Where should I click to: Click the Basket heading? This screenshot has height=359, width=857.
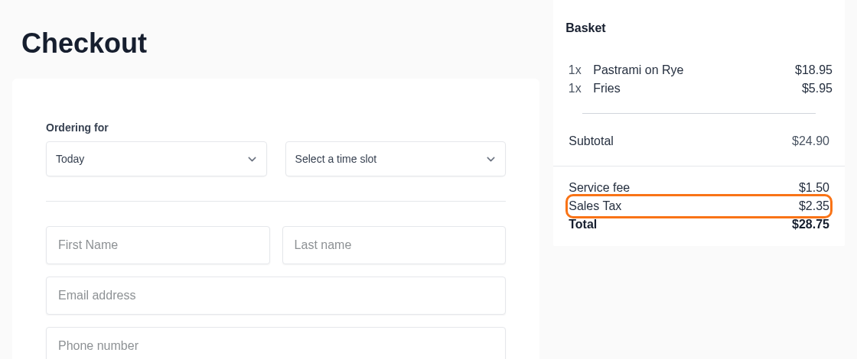(585, 27)
